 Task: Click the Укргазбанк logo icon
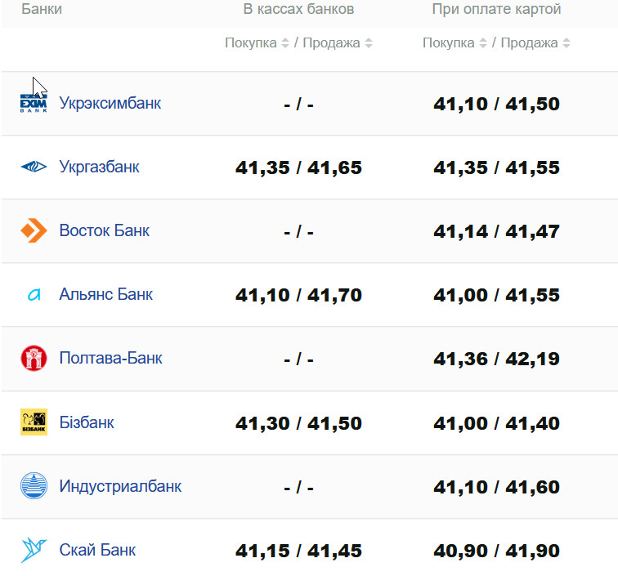tap(34, 167)
